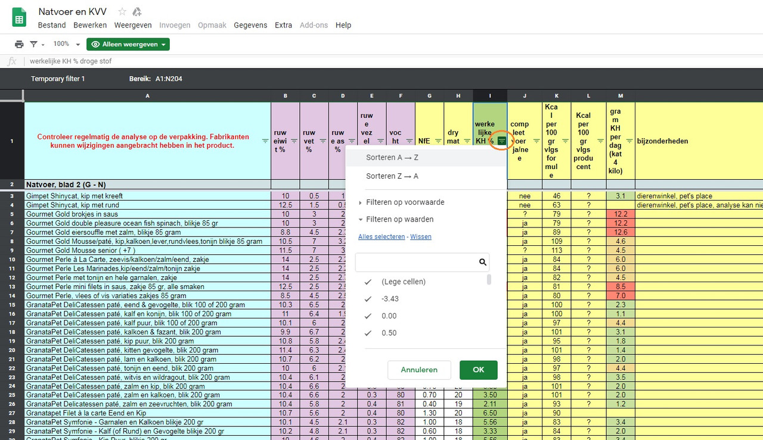Image resolution: width=763 pixels, height=440 pixels.
Task: Print the spreadsheet
Action: point(19,44)
